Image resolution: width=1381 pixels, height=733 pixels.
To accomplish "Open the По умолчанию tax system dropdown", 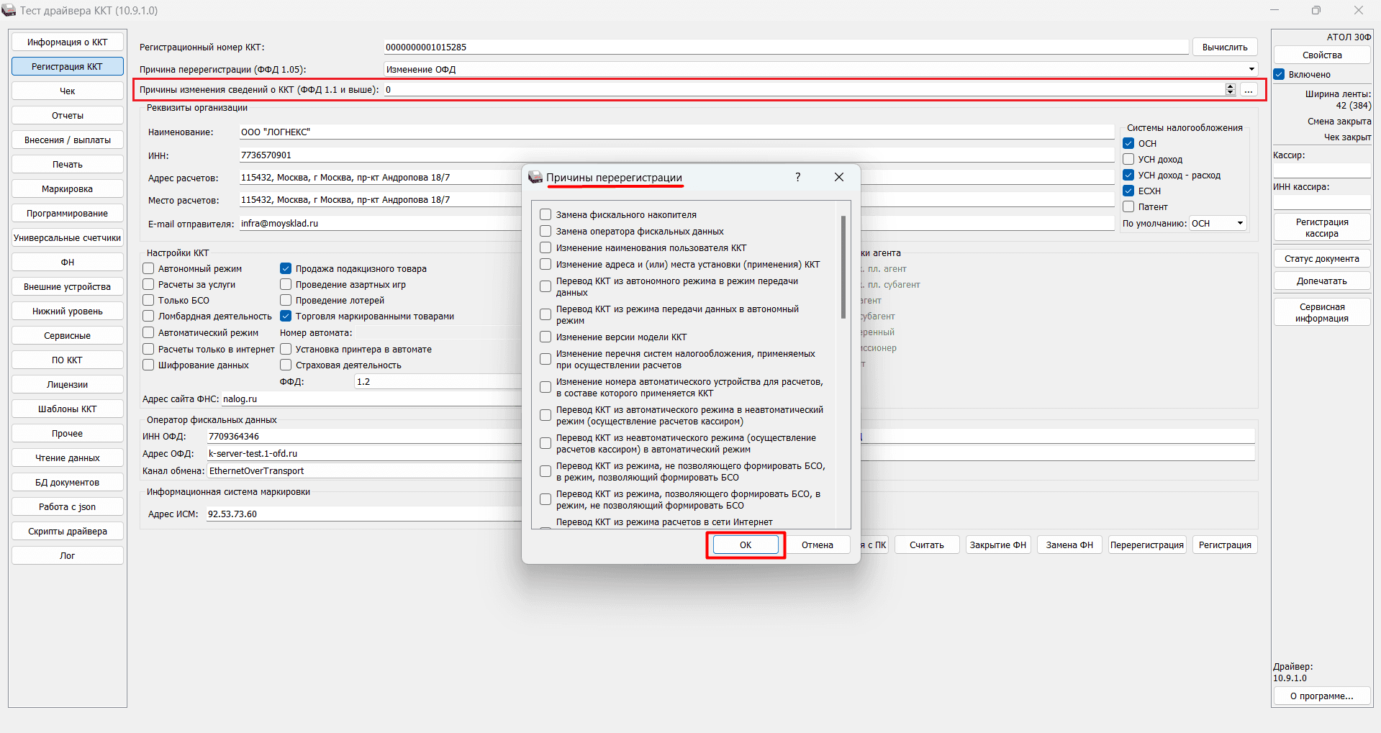I will 1240,224.
